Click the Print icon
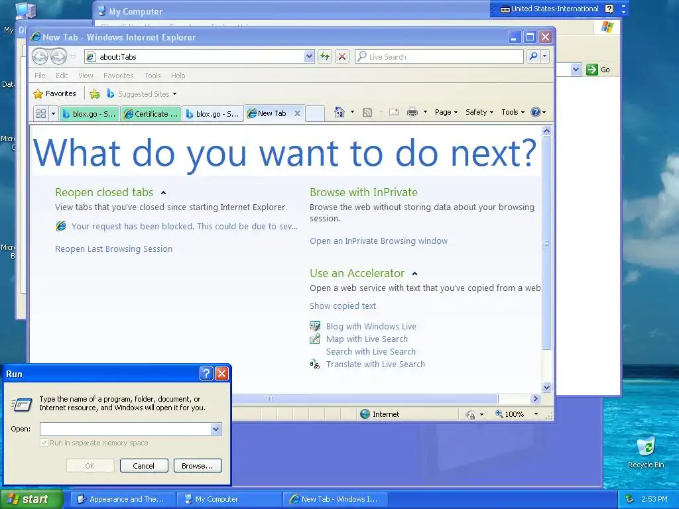 412,112
